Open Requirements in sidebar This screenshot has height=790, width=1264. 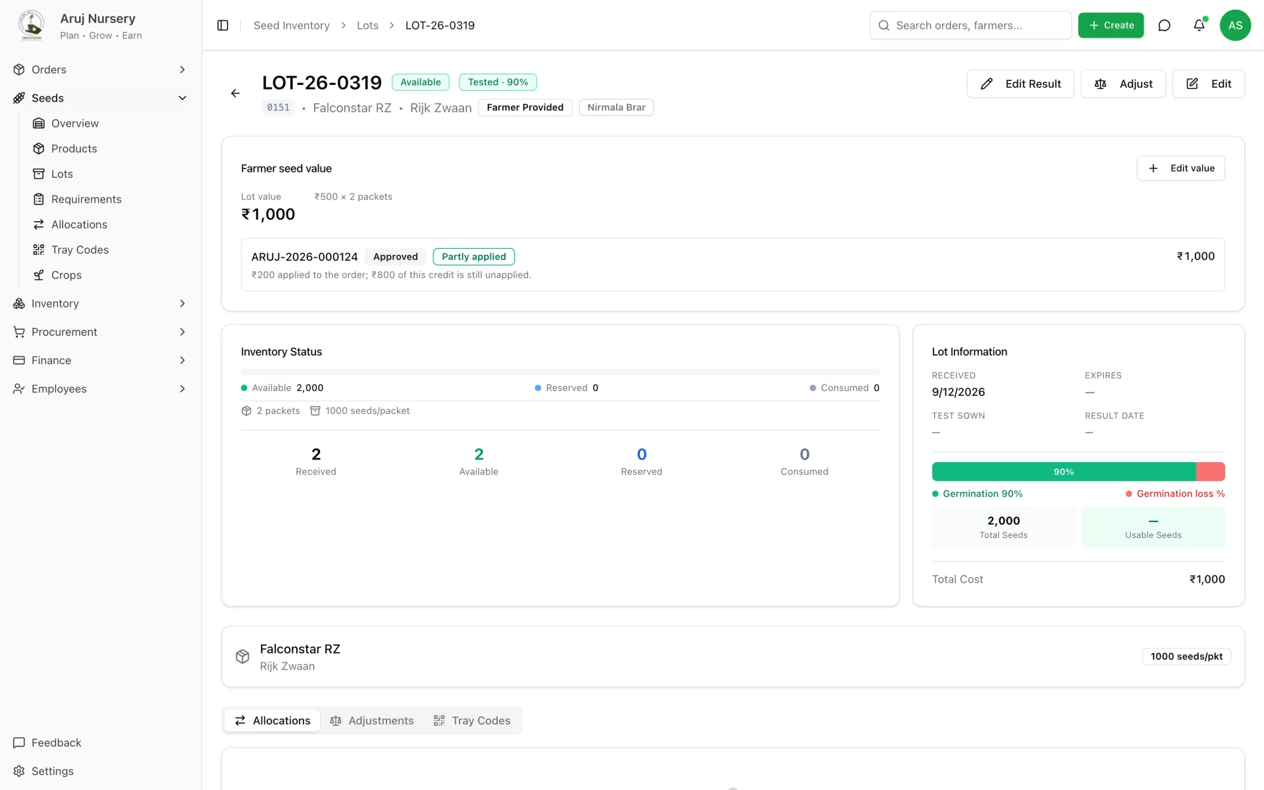tap(86, 199)
